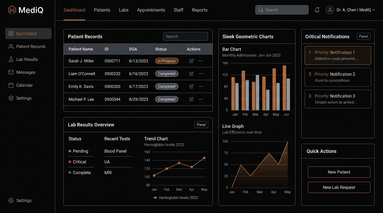Open Priority Notification 3 card

pyautogui.click(x=338, y=99)
